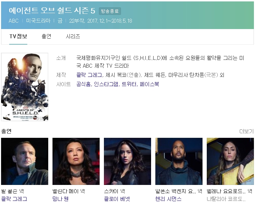This screenshot has width=255, height=203.
Task: Open the 클락 그레그 link in 제작 row
Action: click(89, 75)
